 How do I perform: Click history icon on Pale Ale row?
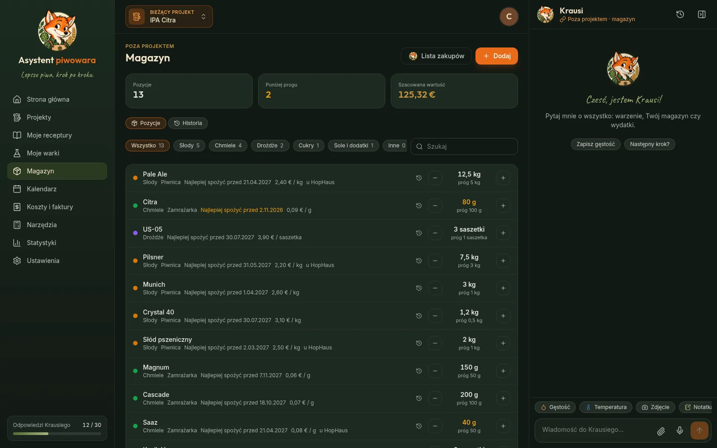tap(419, 178)
